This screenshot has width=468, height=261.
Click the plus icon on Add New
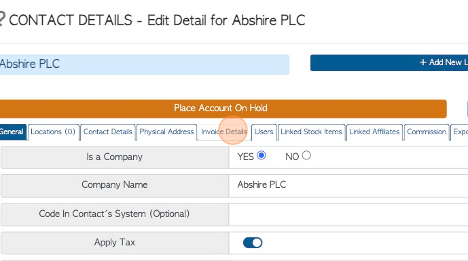pos(422,62)
